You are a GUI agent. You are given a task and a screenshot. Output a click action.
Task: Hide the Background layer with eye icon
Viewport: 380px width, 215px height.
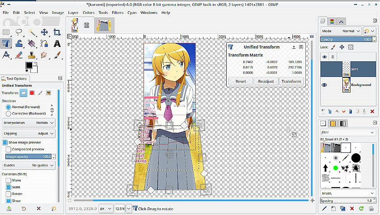click(325, 85)
